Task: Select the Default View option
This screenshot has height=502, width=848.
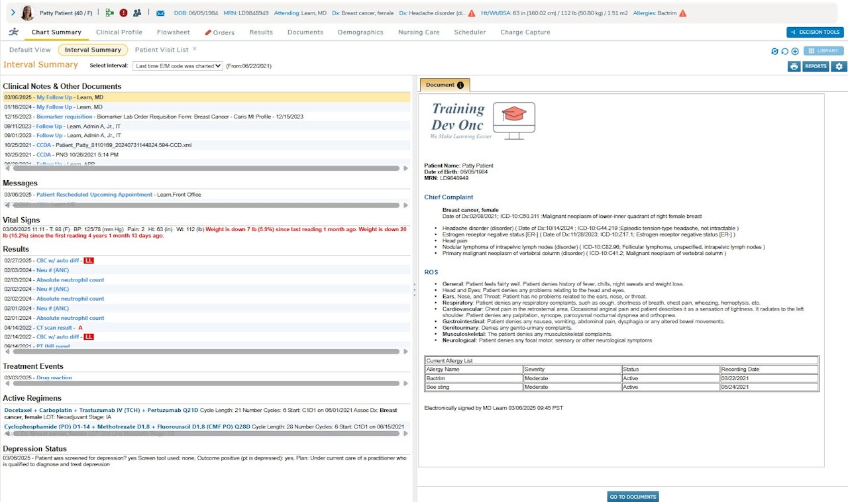Action: click(x=30, y=50)
